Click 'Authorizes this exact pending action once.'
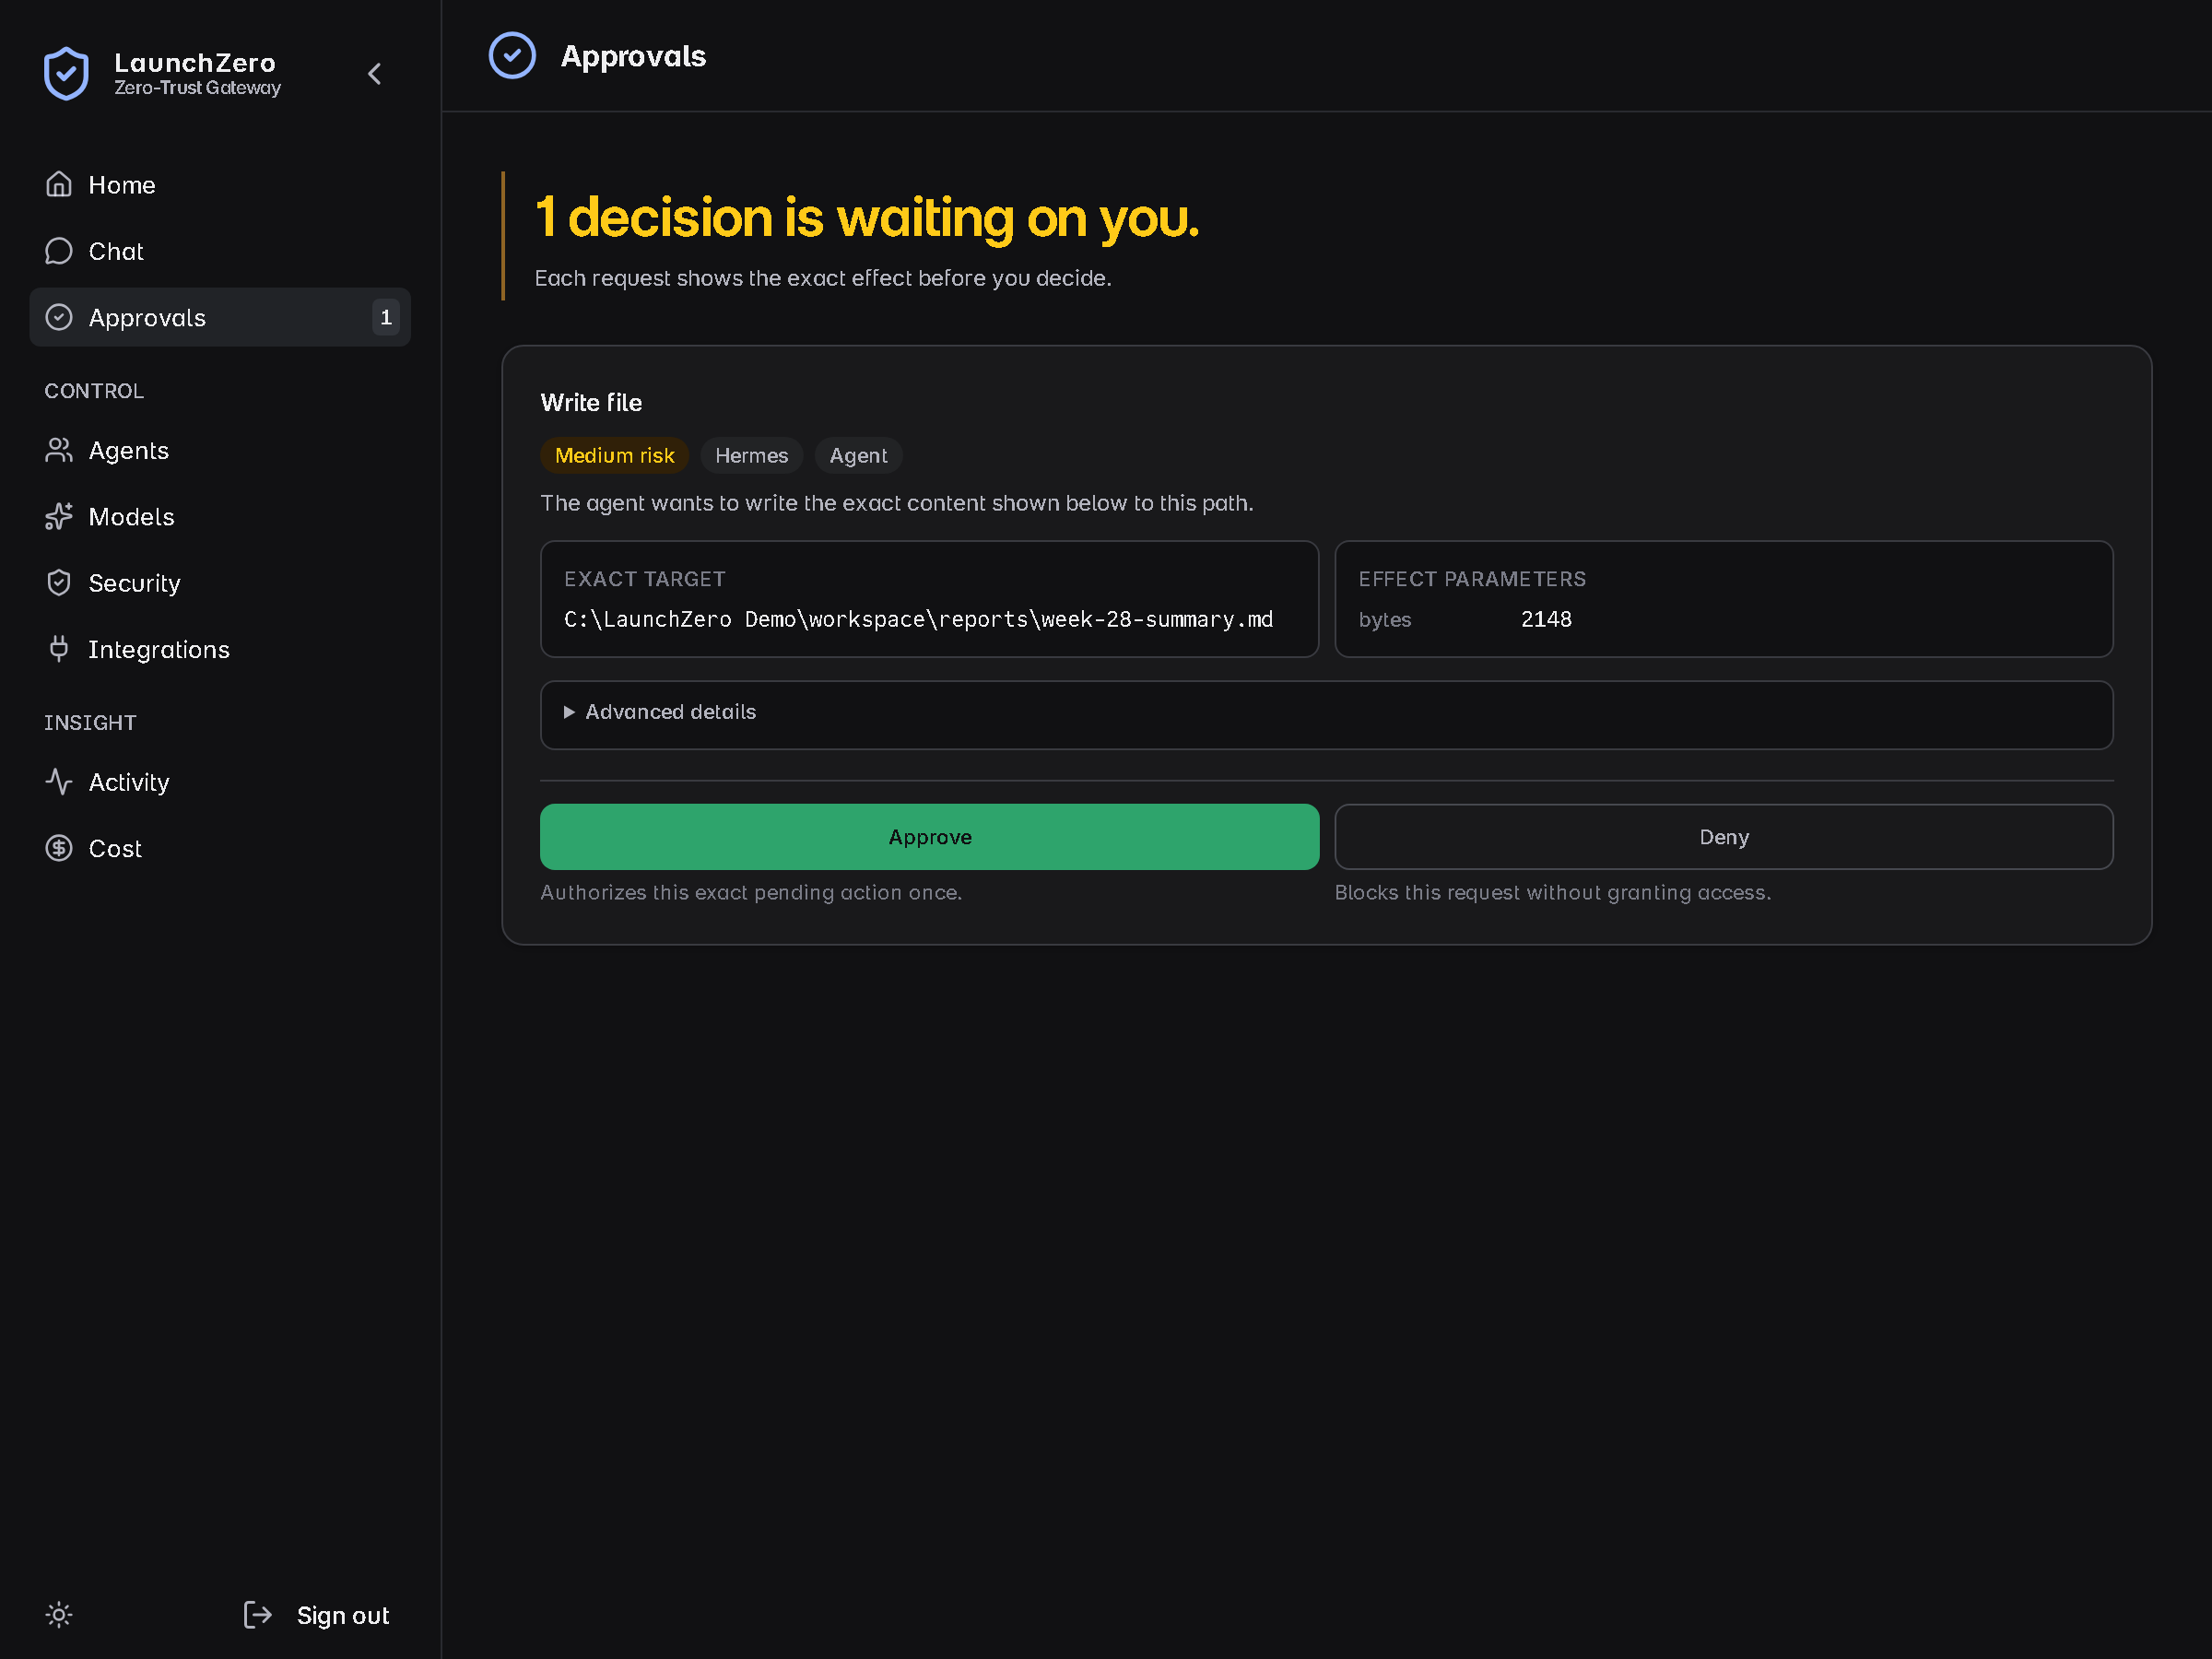The height and width of the screenshot is (1659, 2212). click(x=751, y=892)
